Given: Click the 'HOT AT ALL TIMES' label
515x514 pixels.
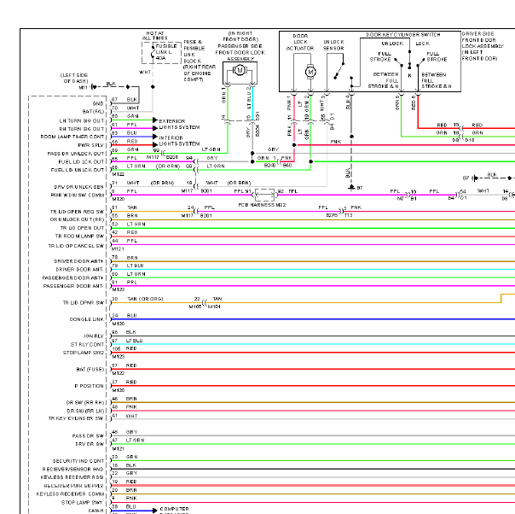Looking at the screenshot, I should coord(154,36).
